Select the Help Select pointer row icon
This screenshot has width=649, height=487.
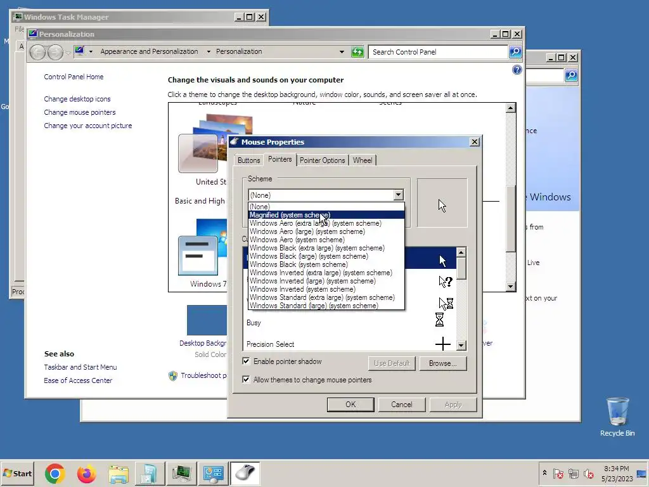(x=446, y=282)
